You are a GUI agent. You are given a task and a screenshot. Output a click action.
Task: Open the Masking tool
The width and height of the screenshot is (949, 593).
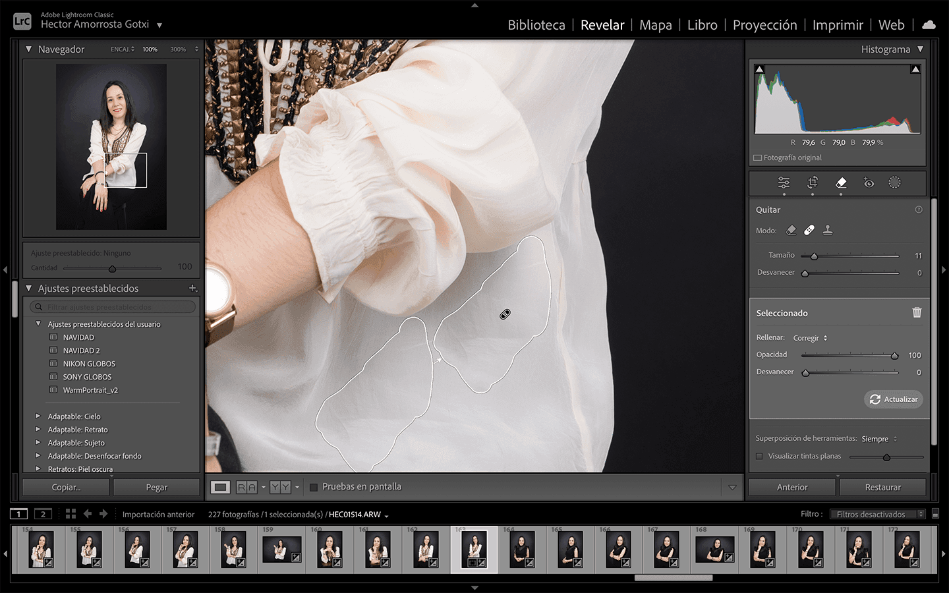(894, 183)
